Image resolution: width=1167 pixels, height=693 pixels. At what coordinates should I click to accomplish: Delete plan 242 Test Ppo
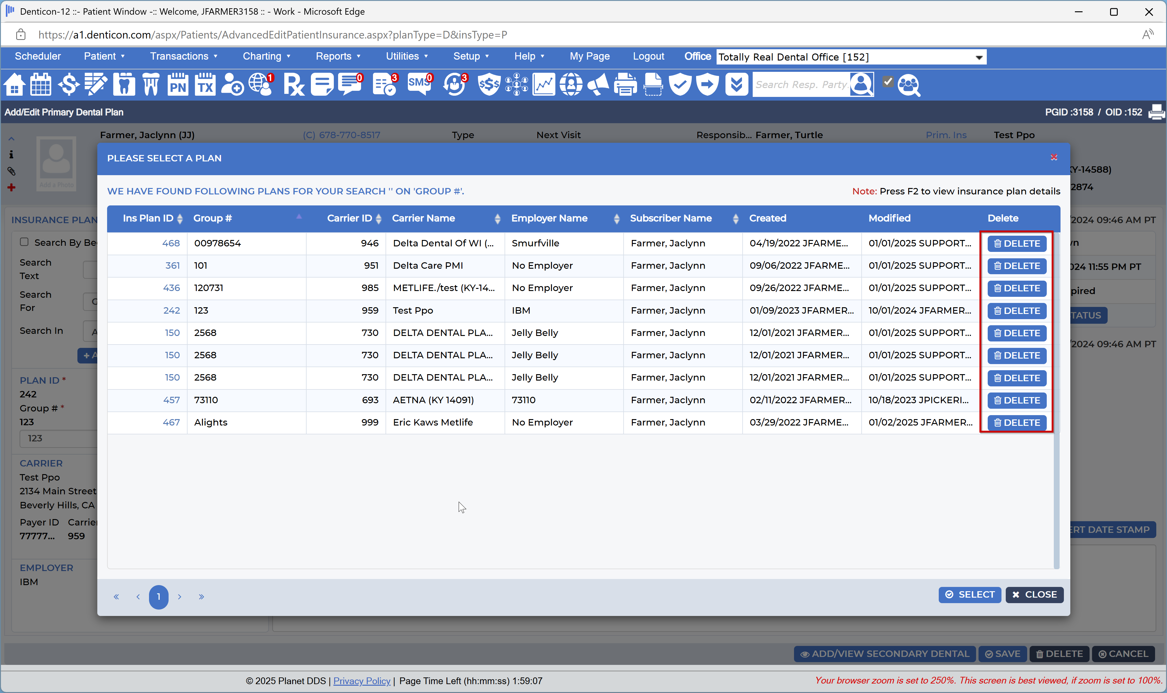[x=1016, y=311]
